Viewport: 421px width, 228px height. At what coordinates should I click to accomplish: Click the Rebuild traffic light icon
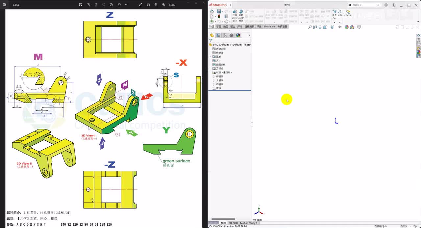[219, 16]
